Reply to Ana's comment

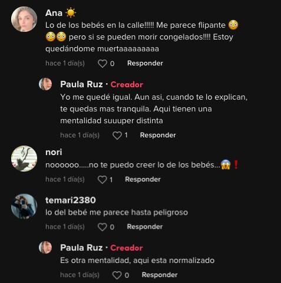coord(145,63)
